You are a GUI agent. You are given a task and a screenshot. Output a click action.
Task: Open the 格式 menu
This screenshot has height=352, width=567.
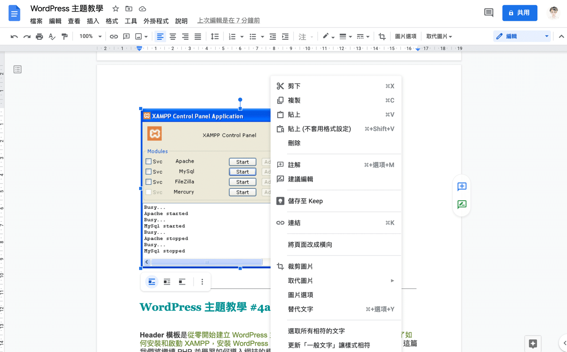112,21
